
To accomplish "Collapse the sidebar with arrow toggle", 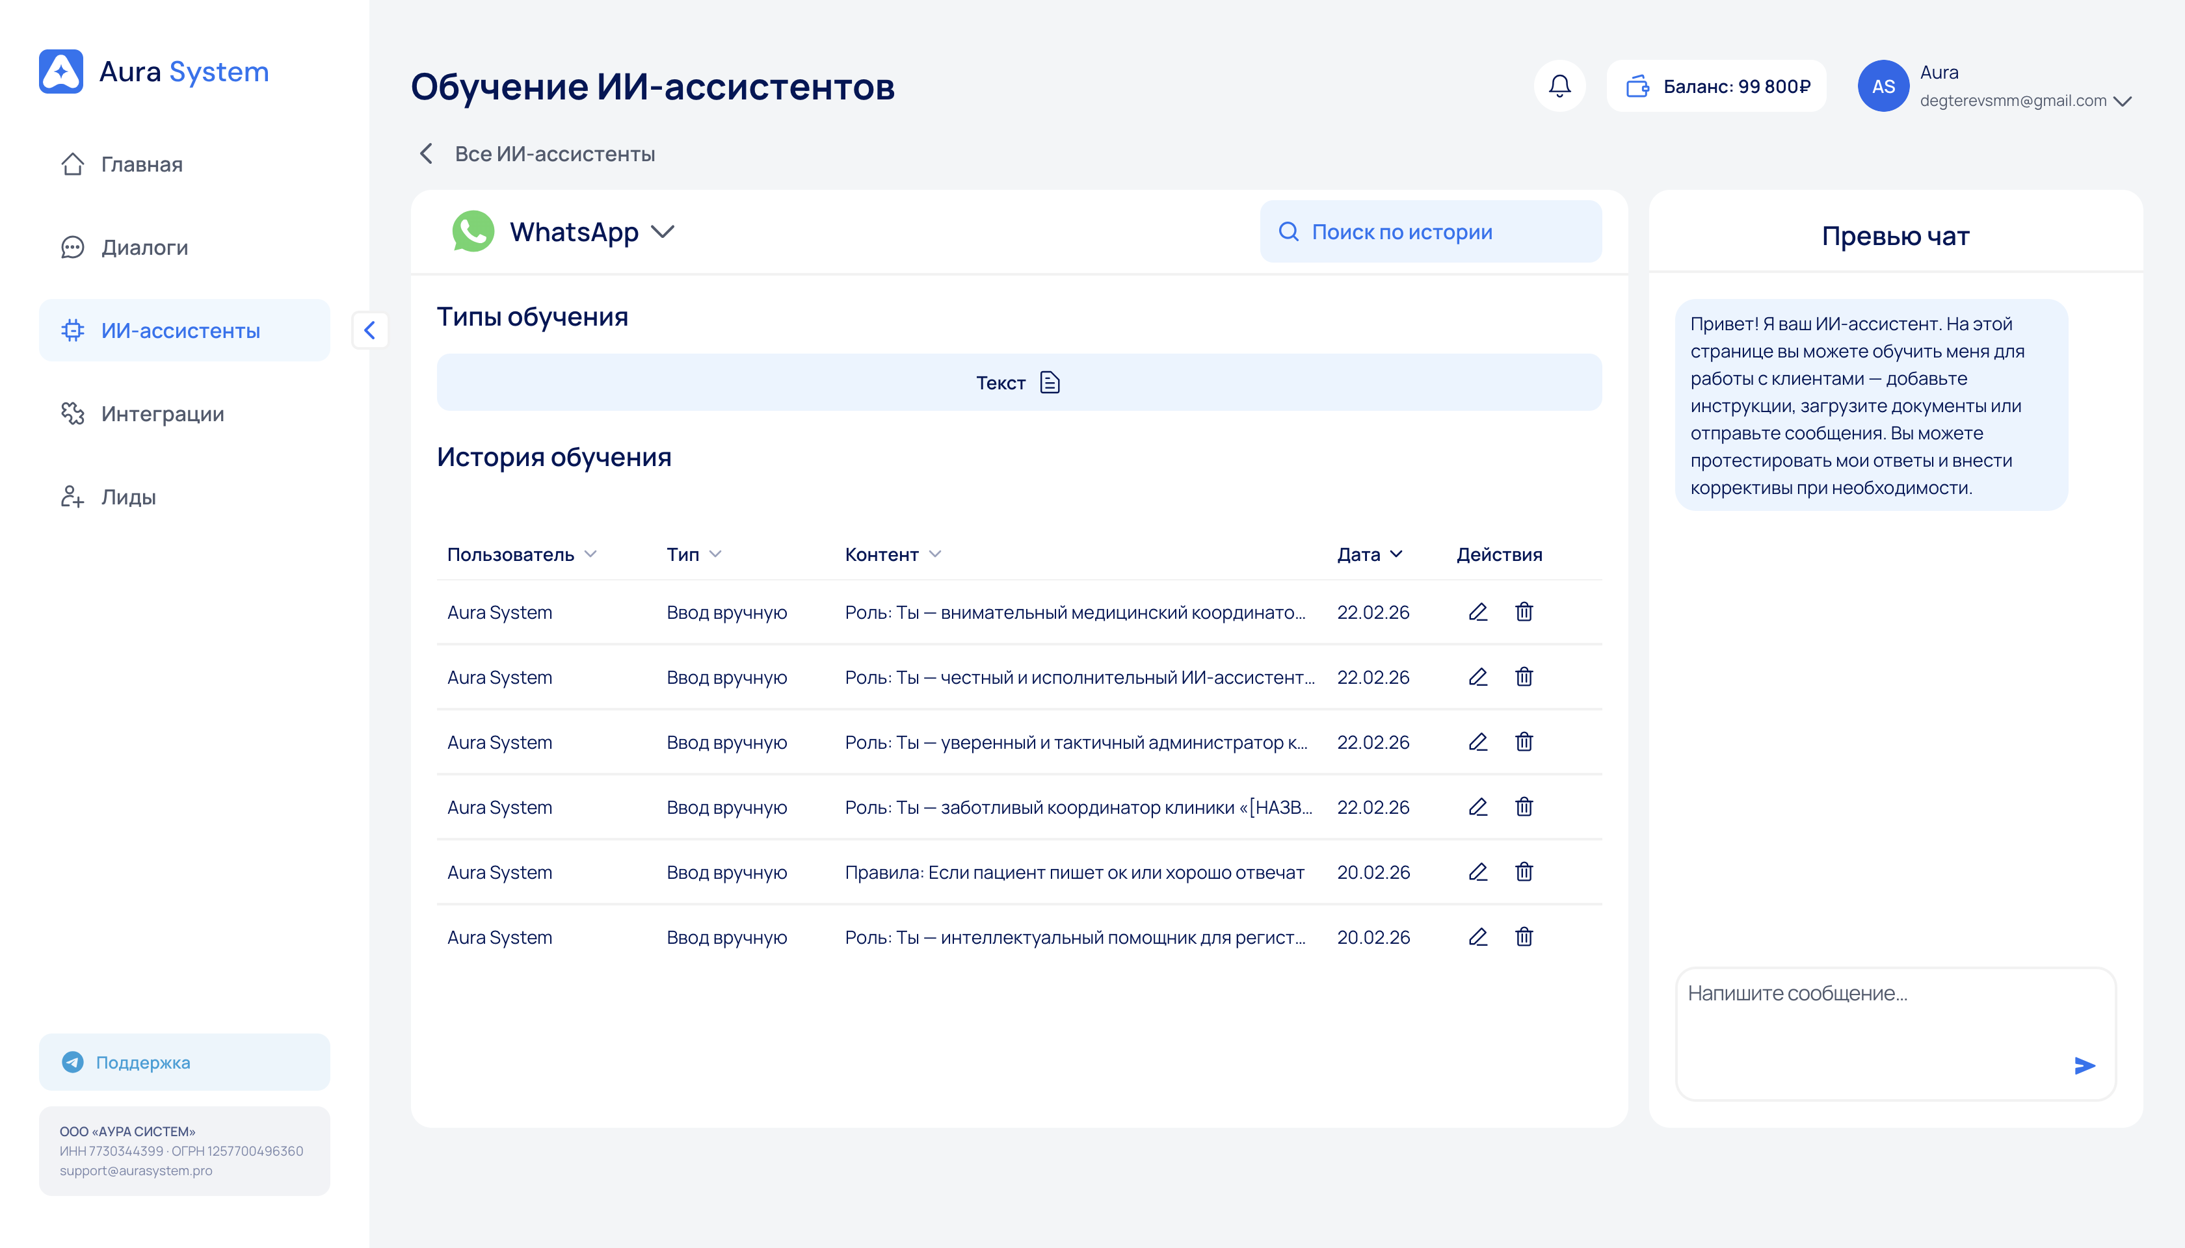I will pos(369,330).
